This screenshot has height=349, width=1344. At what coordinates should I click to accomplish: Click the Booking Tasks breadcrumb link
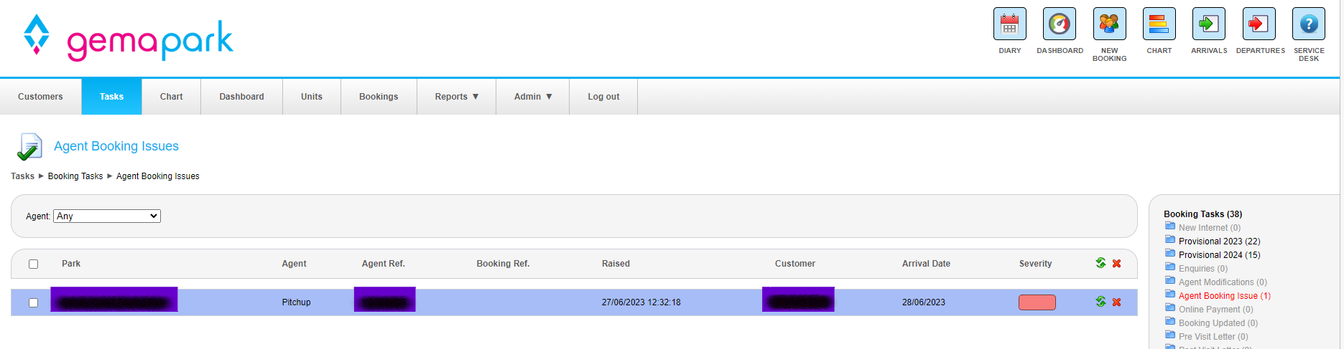click(75, 176)
